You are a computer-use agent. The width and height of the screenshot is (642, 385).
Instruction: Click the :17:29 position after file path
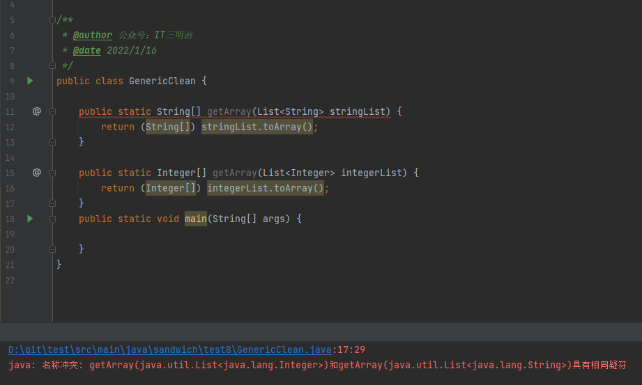coord(349,349)
